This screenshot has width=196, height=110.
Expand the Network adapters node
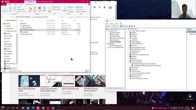128,60
